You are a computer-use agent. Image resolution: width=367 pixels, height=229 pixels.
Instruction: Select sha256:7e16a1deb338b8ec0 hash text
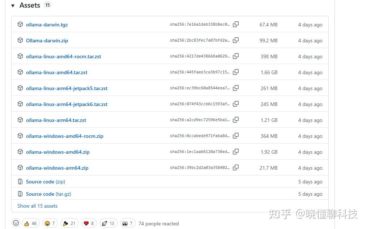[x=200, y=24]
